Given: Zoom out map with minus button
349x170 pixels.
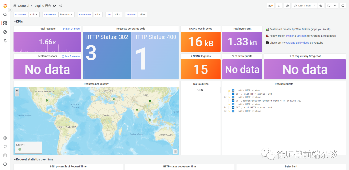Looking at the screenshot, I should tap(17, 94).
